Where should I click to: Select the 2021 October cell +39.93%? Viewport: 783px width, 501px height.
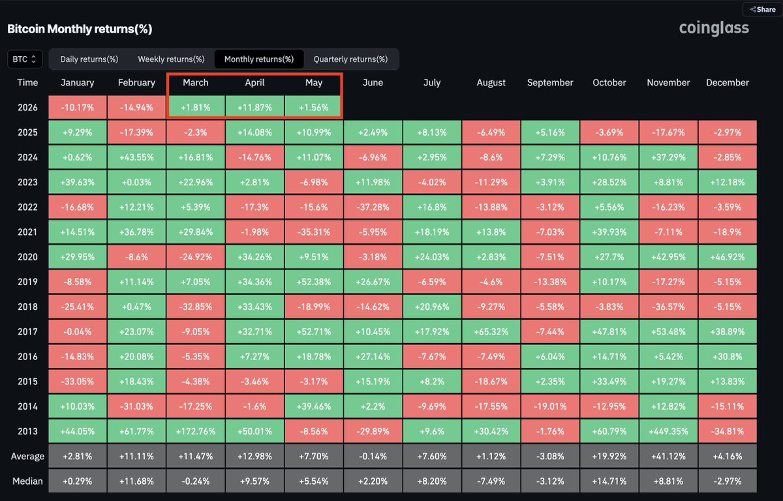pyautogui.click(x=609, y=232)
